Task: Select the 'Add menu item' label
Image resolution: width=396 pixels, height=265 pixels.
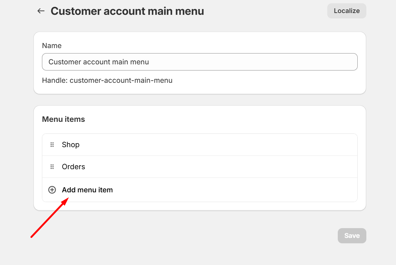Action: click(x=87, y=190)
